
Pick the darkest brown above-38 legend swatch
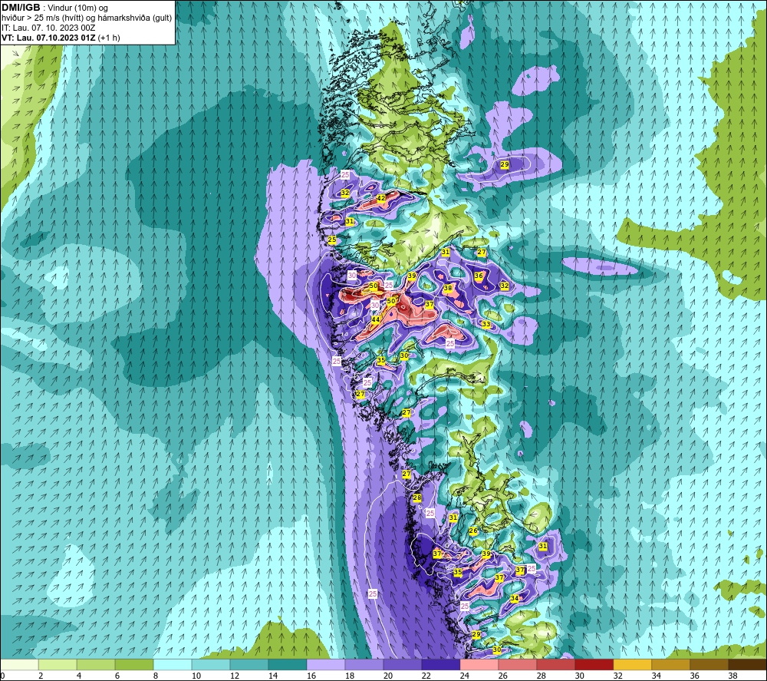[x=747, y=664]
